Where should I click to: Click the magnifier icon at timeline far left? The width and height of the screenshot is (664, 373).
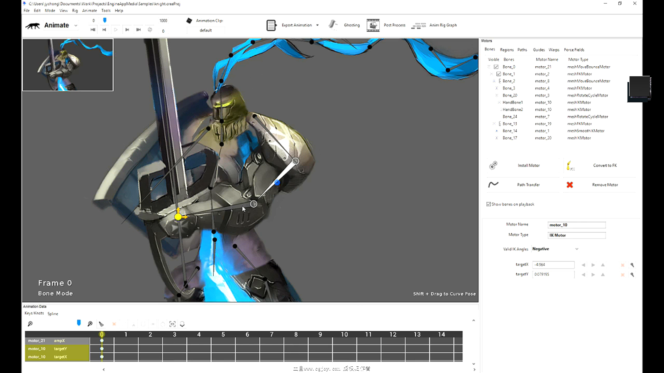(30, 324)
